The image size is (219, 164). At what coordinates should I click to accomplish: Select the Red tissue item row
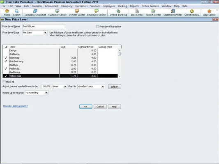(x=60, y=72)
